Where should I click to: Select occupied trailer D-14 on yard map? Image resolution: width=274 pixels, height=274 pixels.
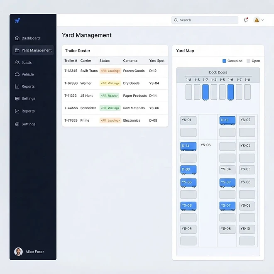coord(188,146)
